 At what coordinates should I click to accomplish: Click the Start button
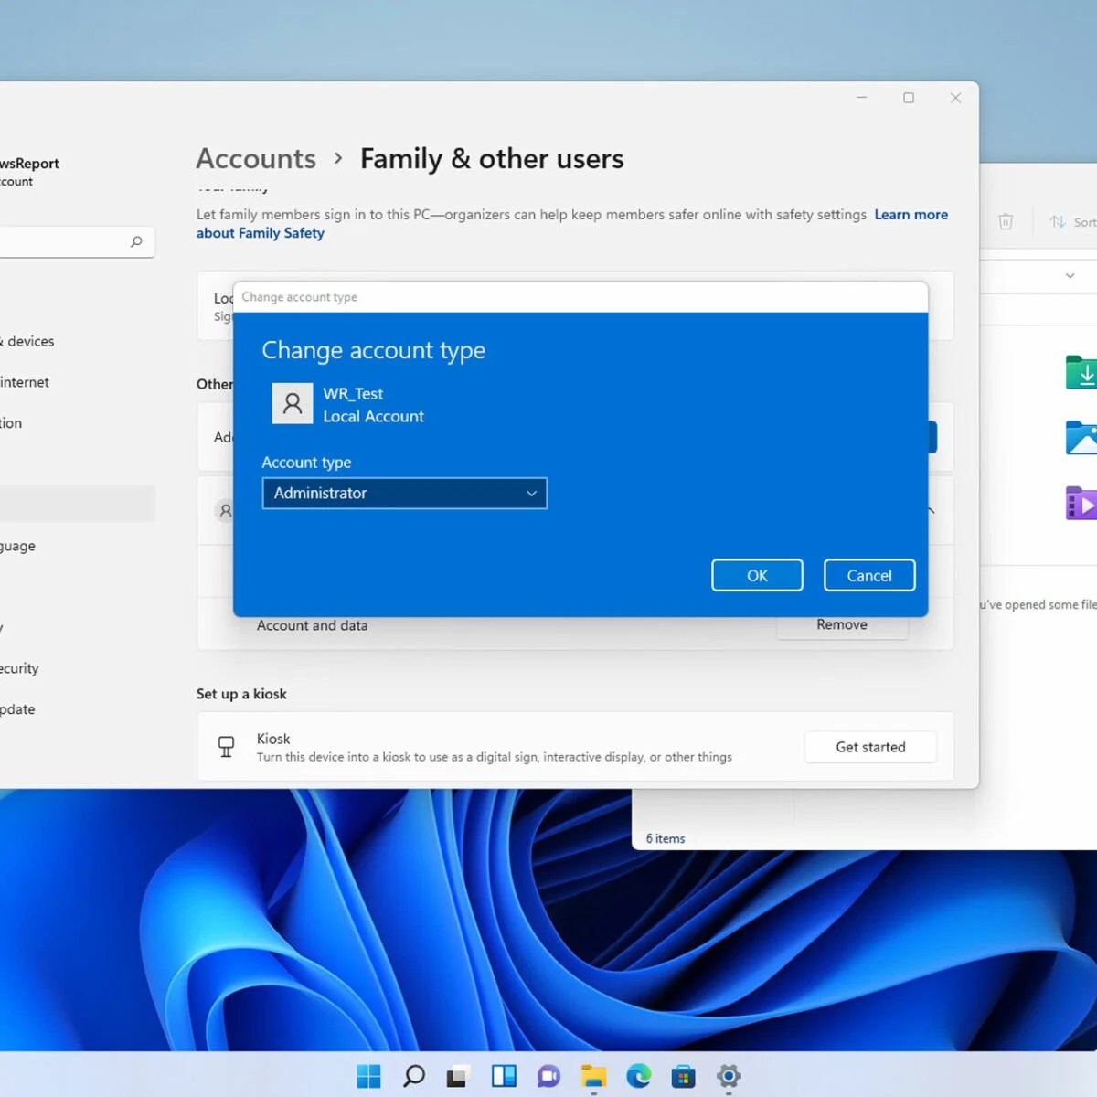tap(368, 1076)
